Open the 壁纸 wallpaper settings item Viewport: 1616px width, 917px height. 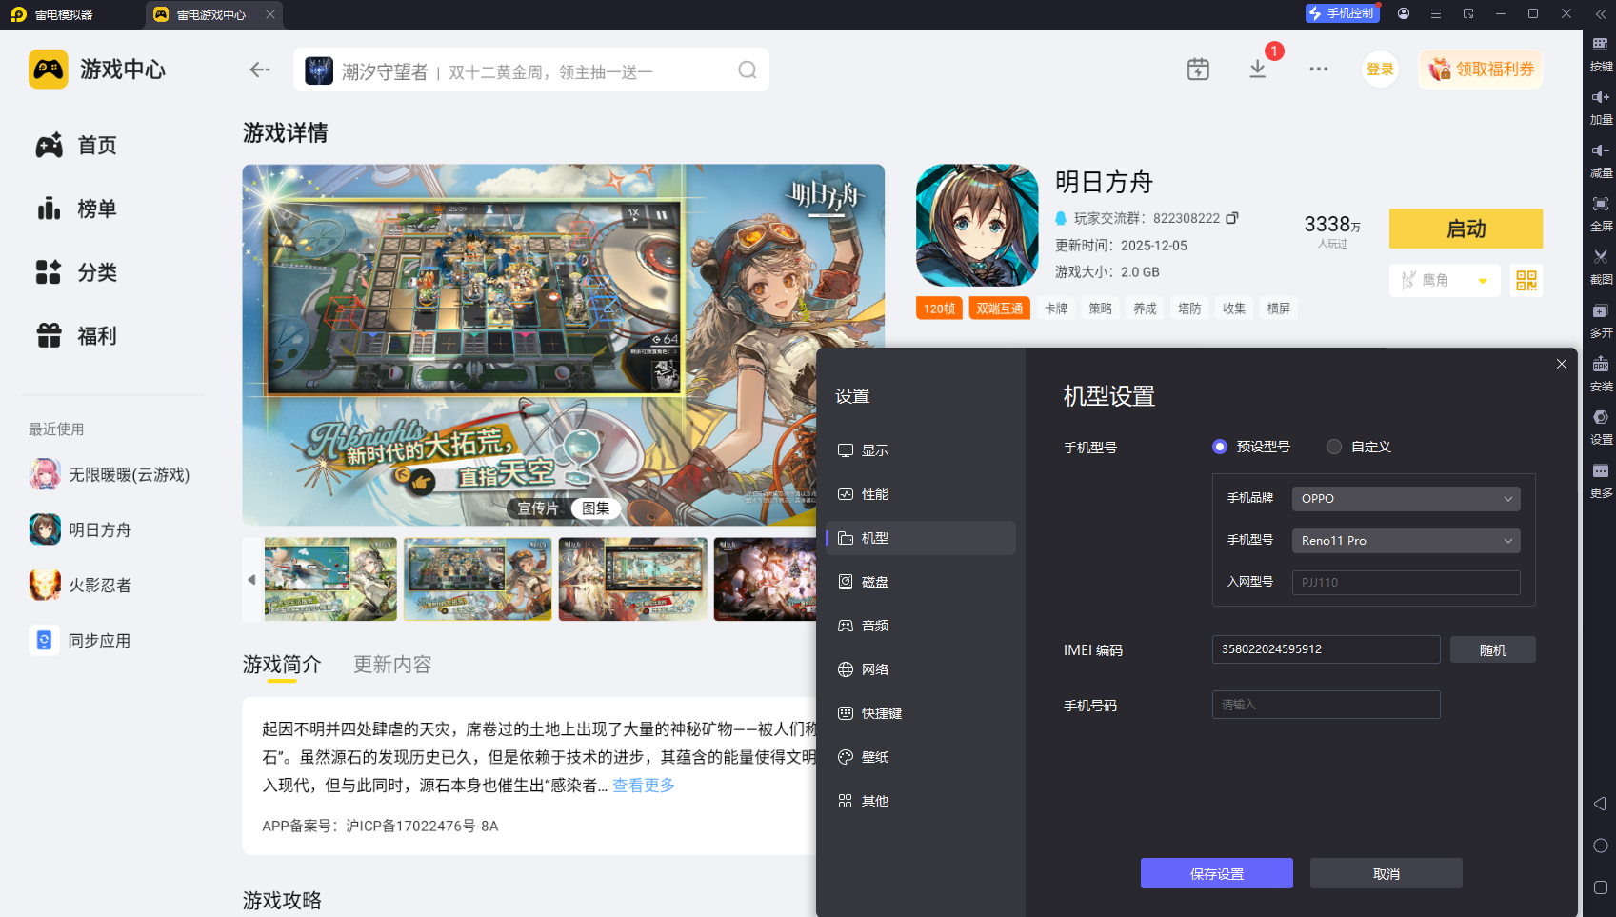(x=876, y=756)
